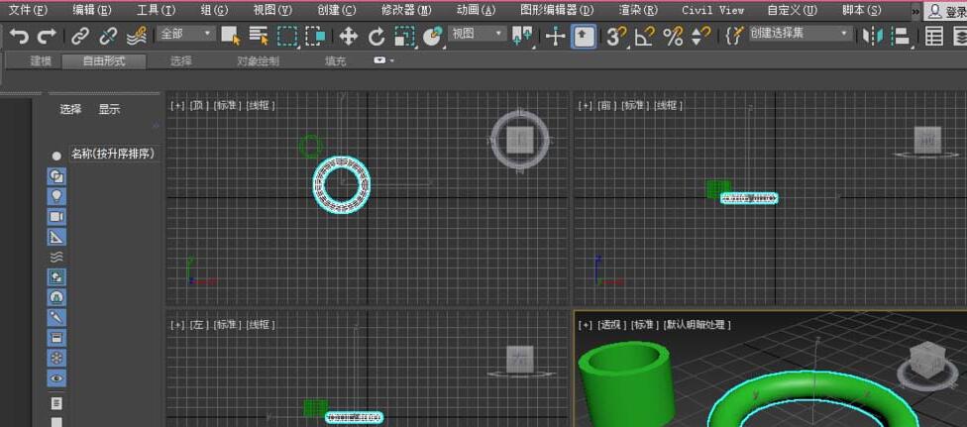The width and height of the screenshot is (967, 427).
Task: Toggle display of lights filter in scene explorer
Action: click(x=56, y=196)
